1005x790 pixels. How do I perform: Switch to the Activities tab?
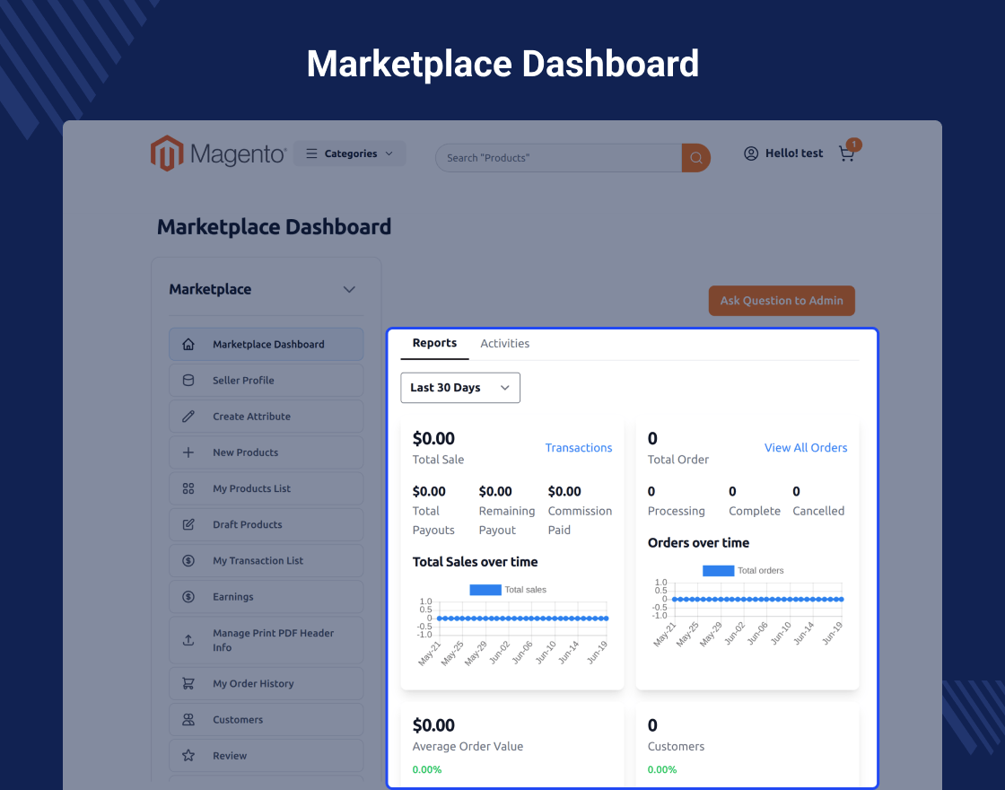click(505, 344)
